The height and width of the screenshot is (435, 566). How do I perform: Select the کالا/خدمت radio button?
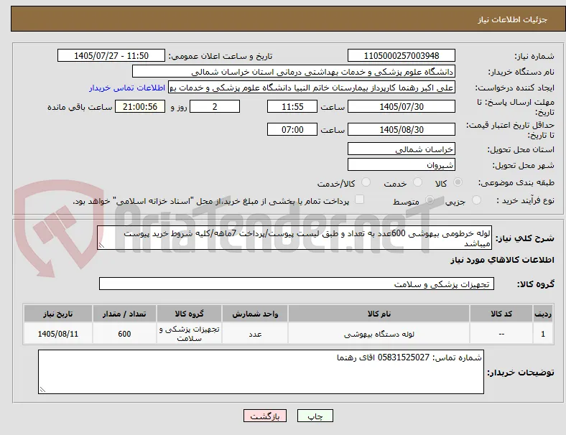(x=366, y=182)
